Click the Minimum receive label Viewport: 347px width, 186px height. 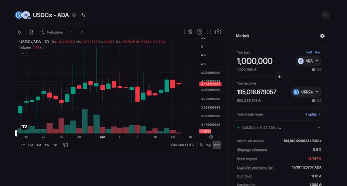point(251,141)
